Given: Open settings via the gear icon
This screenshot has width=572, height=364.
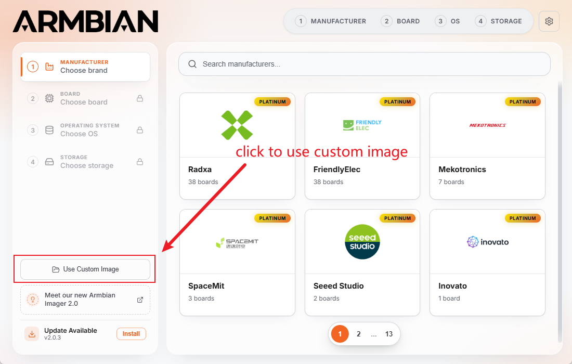Looking at the screenshot, I should coord(549,21).
